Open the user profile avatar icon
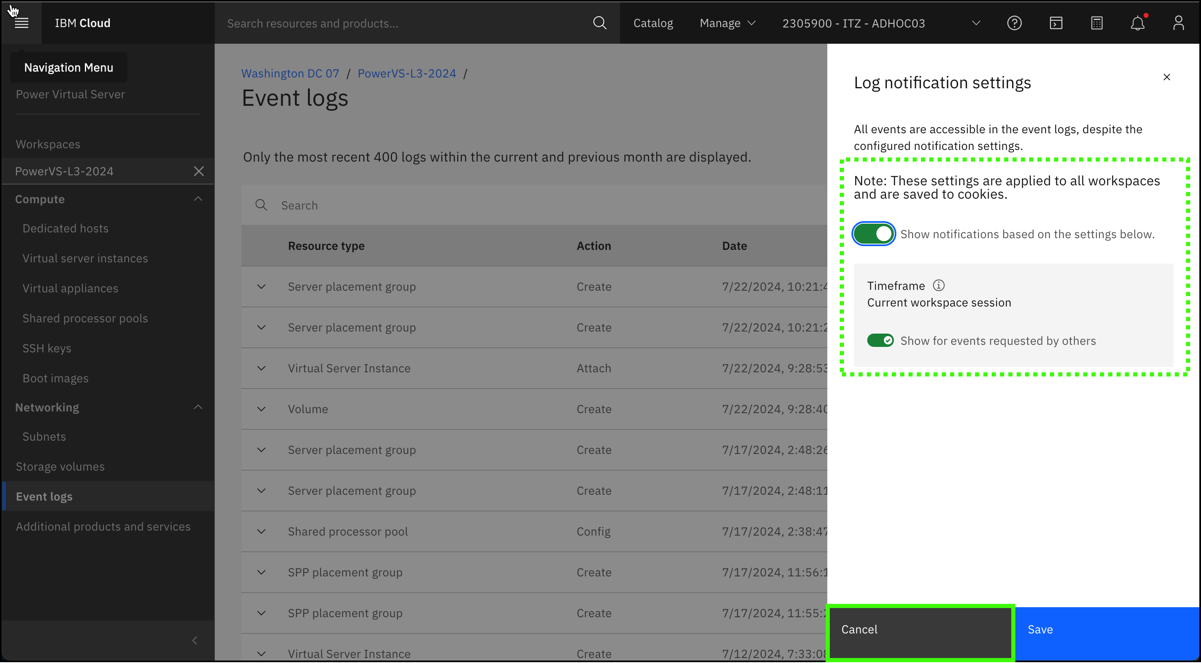Viewport: 1201px width, 663px height. 1179,23
